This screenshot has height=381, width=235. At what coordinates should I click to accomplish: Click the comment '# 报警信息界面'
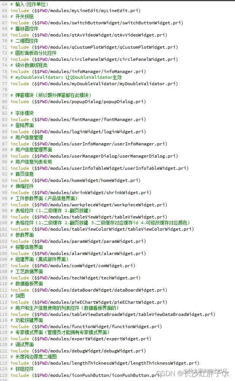click(x=27, y=247)
